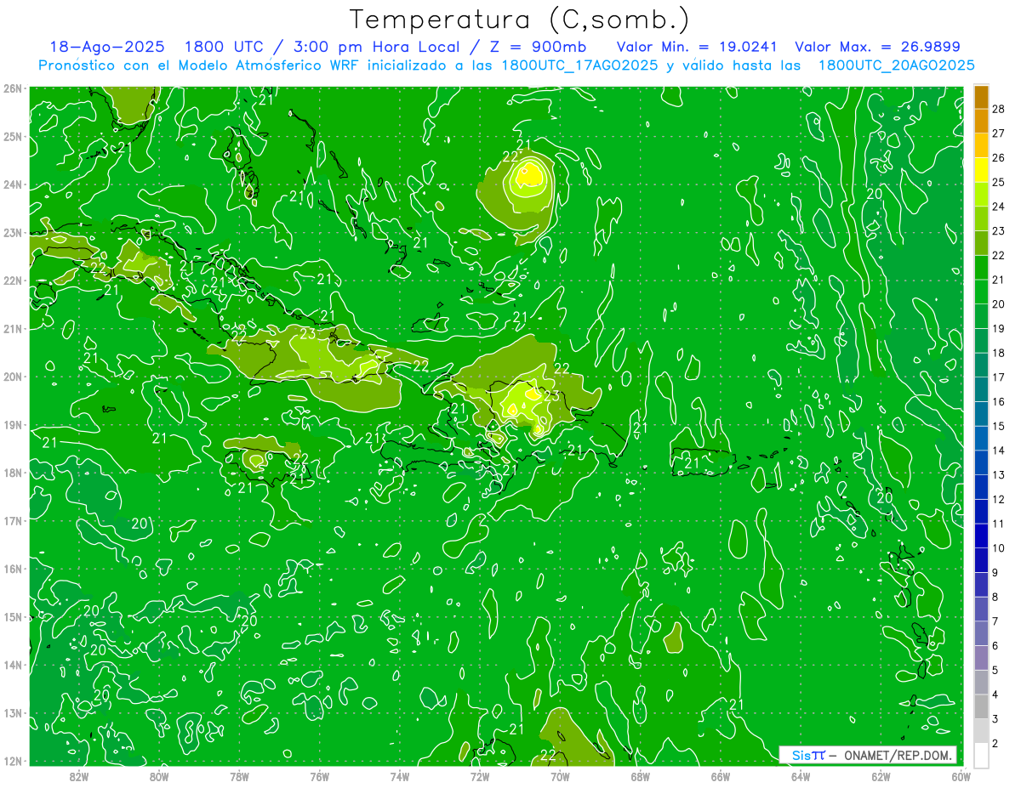Pick the yellow colorbar segment between 25 and 26
1021x788 pixels.
pyautogui.click(x=981, y=171)
